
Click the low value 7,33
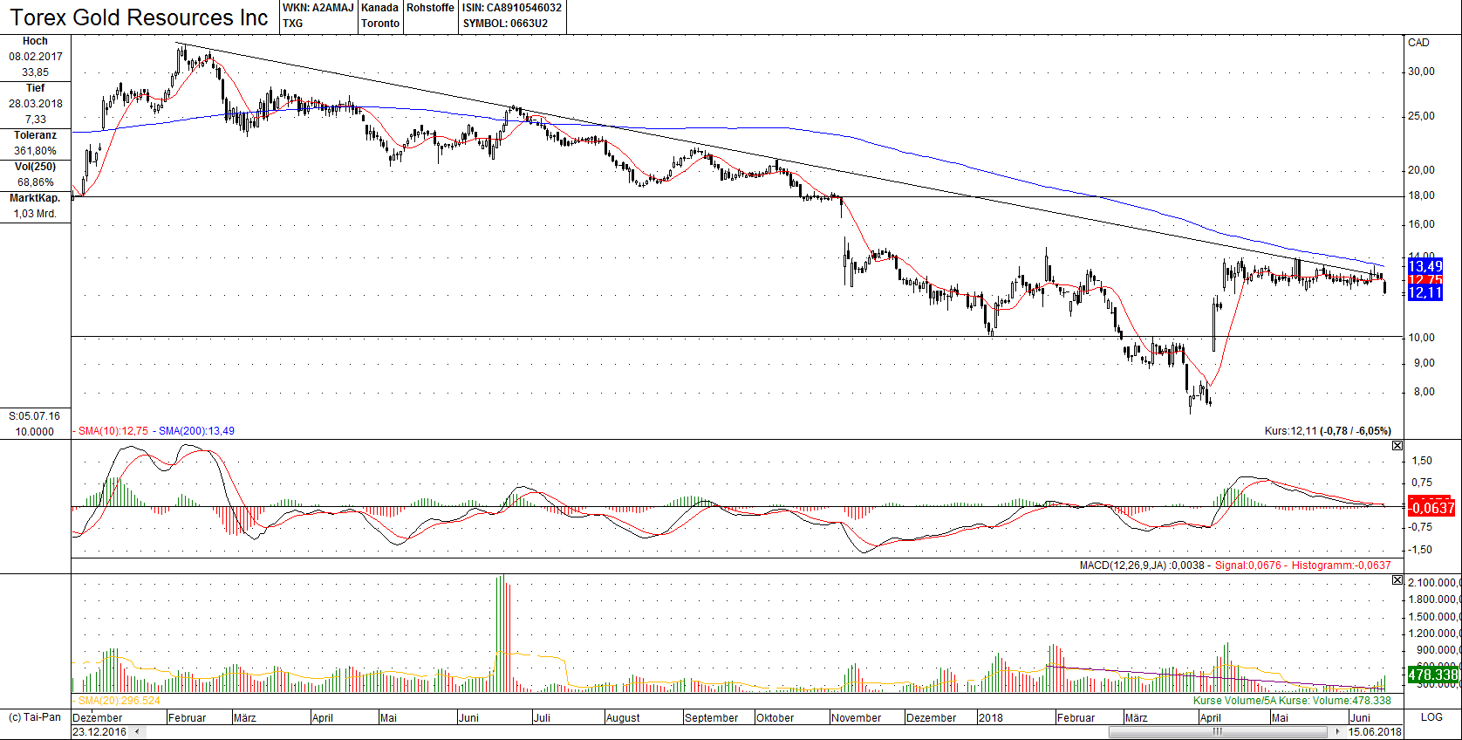[x=36, y=120]
